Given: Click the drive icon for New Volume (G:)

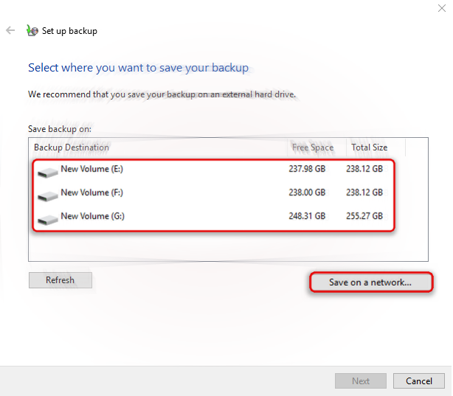Looking at the screenshot, I should 47,219.
